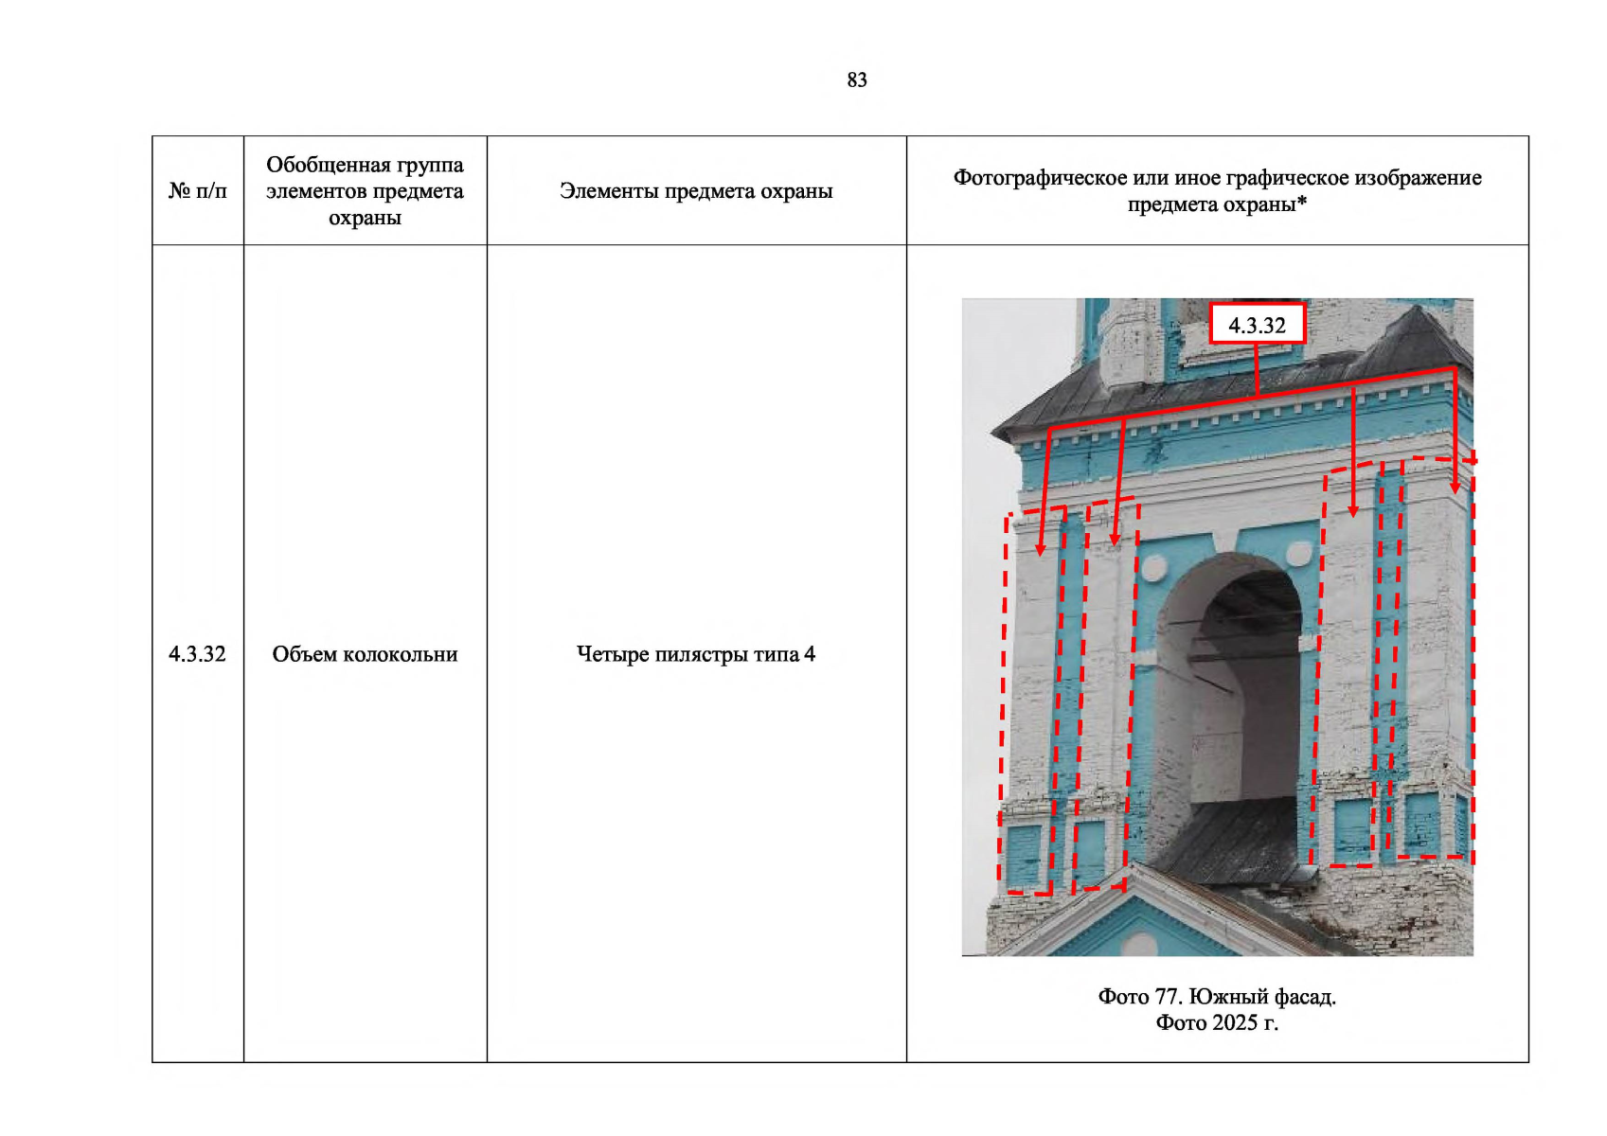Click the bell tower photo
The height and width of the screenshot is (1136, 1607).
click(1217, 627)
